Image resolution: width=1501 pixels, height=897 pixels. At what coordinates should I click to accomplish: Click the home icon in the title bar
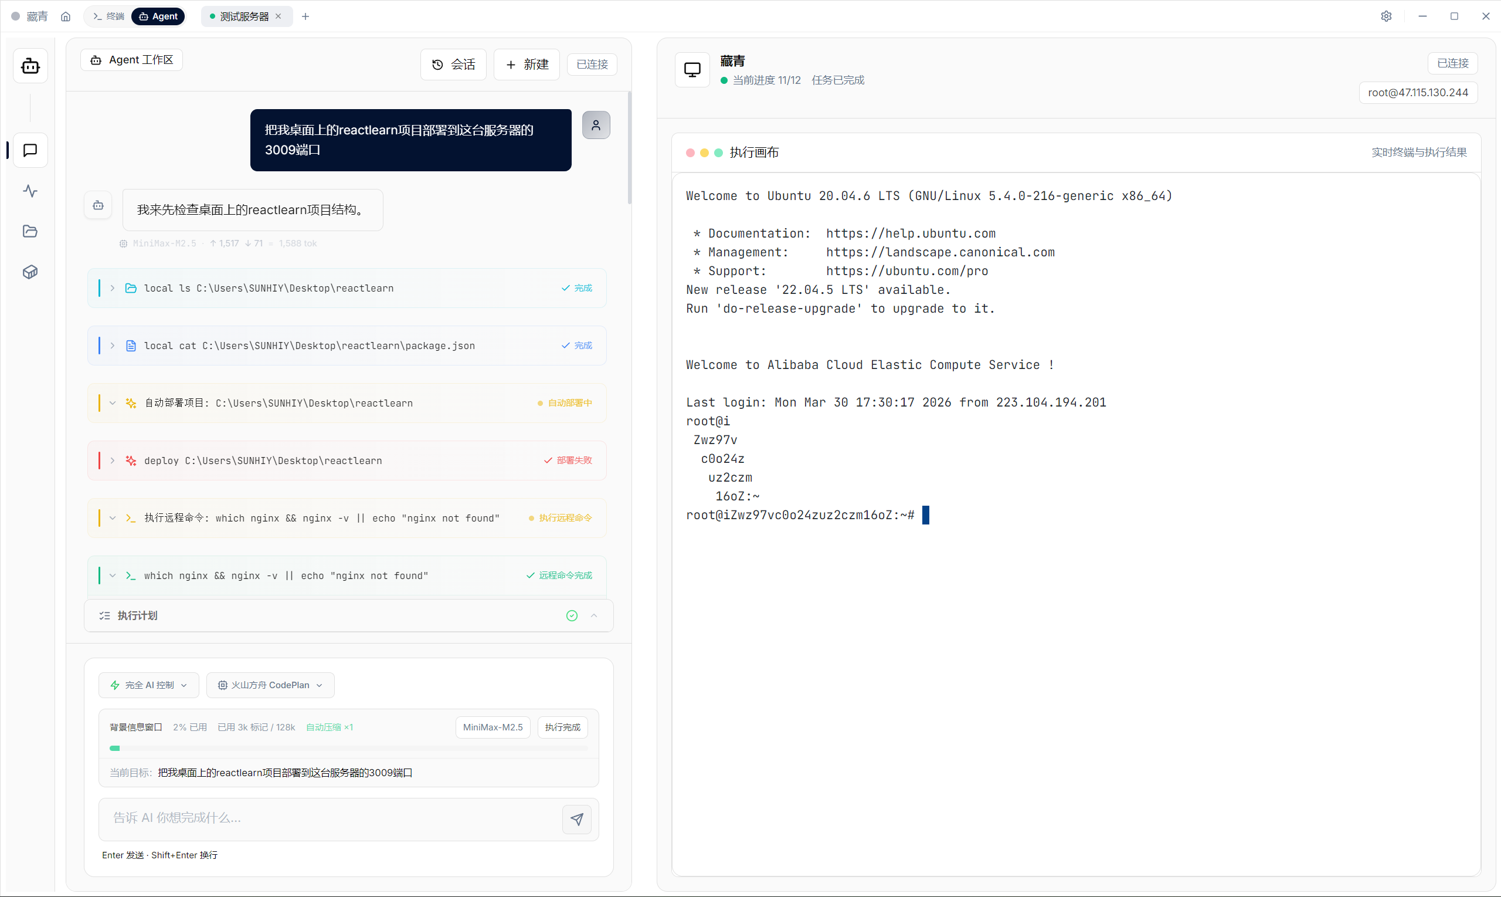(x=66, y=16)
